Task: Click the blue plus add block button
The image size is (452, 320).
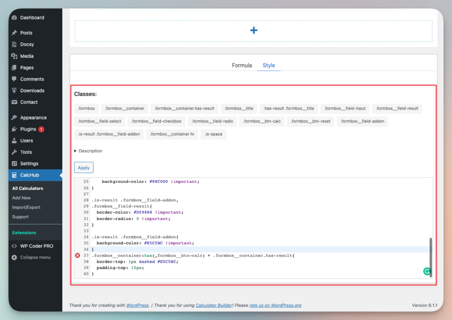Action: [x=253, y=30]
